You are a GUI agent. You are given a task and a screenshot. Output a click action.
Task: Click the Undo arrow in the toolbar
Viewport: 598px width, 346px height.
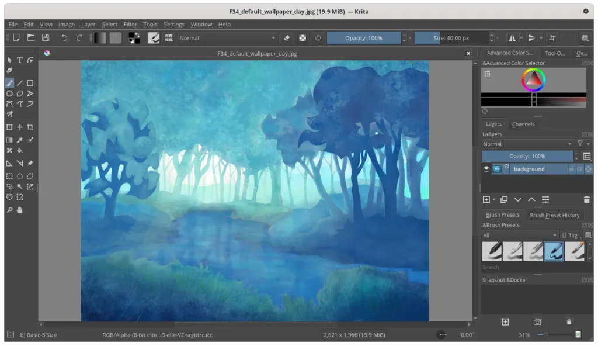(64, 38)
